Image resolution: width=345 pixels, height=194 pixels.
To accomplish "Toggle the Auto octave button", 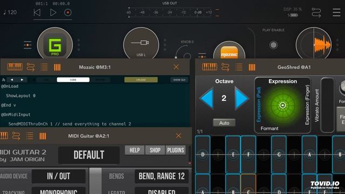I will coord(224,123).
